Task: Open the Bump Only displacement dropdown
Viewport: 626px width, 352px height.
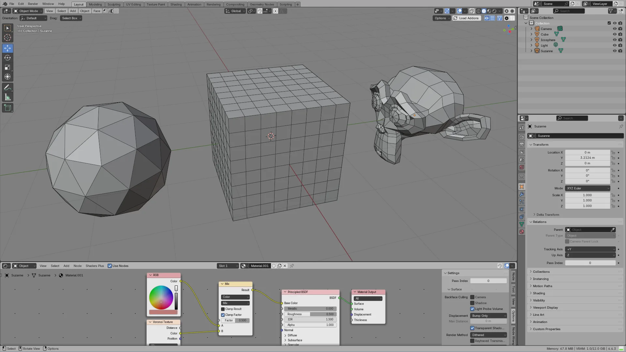Action: (x=488, y=316)
